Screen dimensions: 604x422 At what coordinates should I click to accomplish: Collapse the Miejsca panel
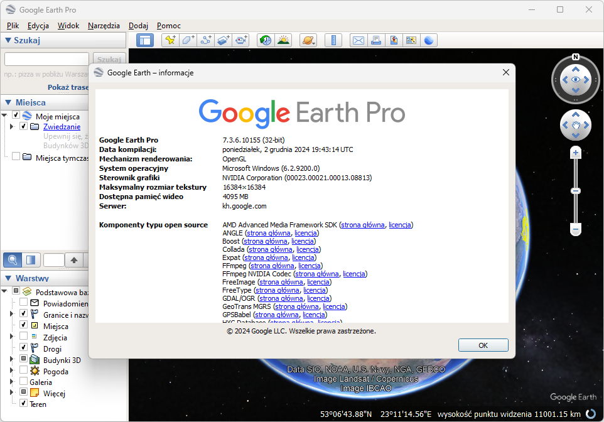click(x=8, y=102)
